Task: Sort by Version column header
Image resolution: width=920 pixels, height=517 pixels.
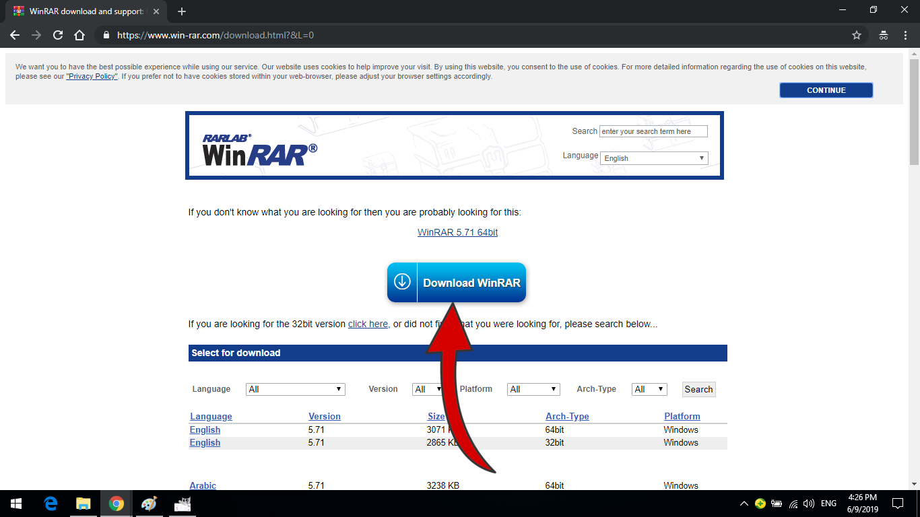Action: [x=325, y=416]
